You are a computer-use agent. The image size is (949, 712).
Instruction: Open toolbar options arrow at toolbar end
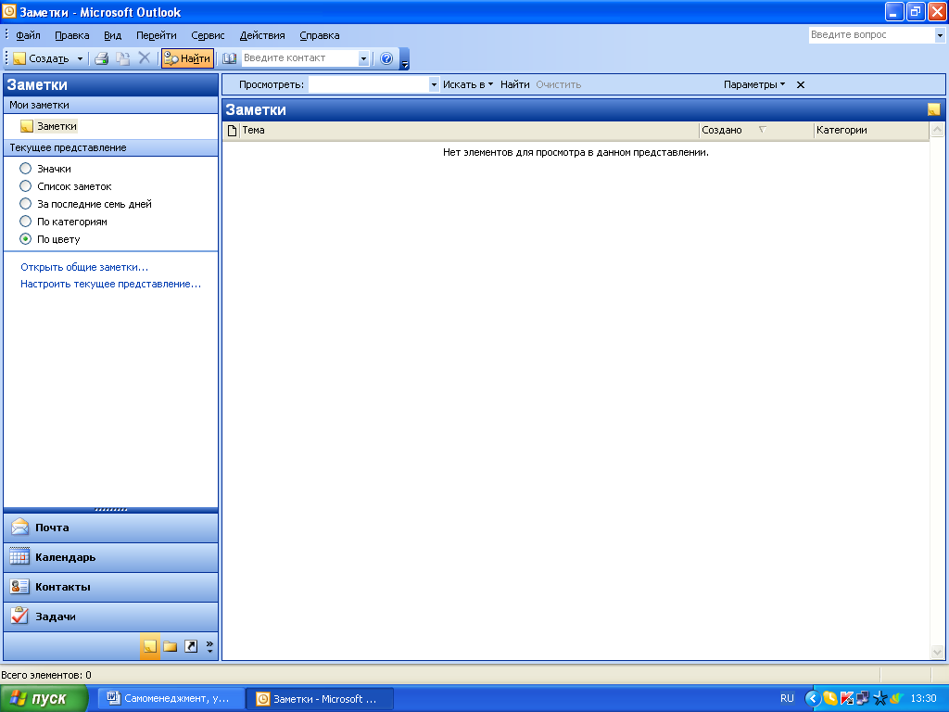click(405, 59)
